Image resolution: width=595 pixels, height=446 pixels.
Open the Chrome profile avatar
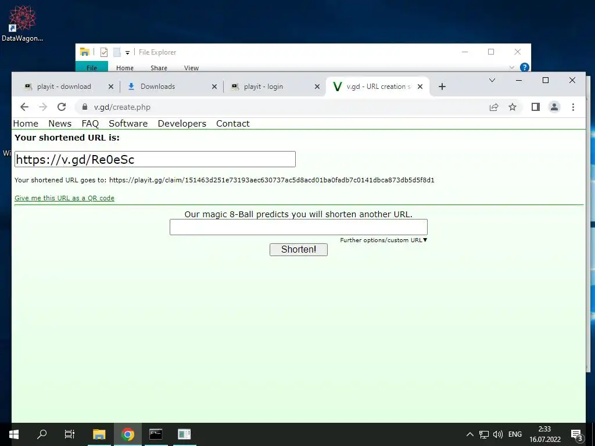click(554, 107)
